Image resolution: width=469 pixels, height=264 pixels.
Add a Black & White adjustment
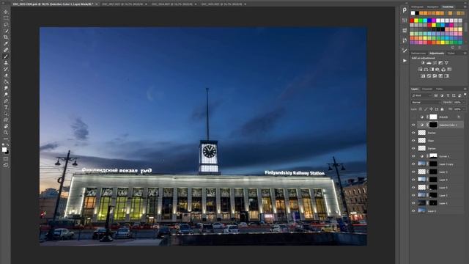(x=432, y=70)
